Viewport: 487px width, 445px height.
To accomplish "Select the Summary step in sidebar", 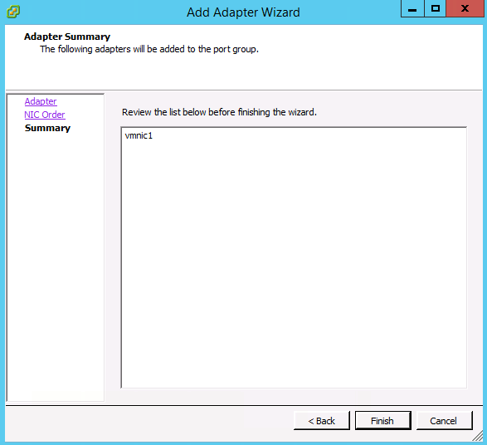I will pos(47,128).
